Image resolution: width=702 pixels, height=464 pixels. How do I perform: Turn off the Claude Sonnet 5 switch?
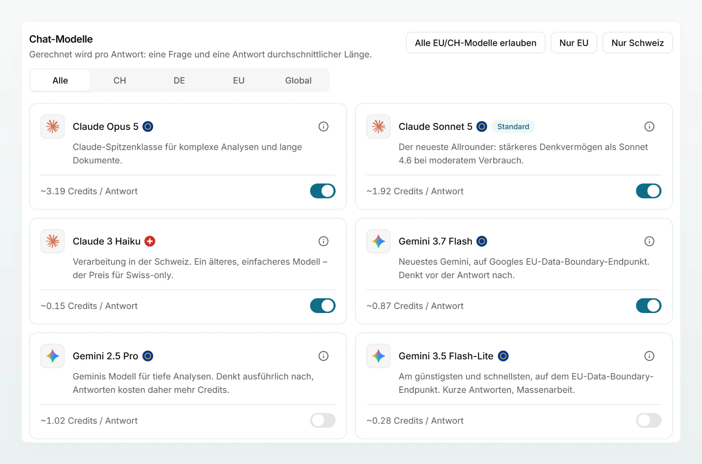[x=649, y=191]
